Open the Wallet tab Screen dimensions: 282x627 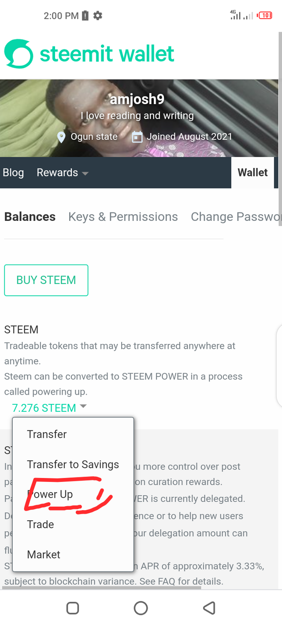(x=252, y=172)
